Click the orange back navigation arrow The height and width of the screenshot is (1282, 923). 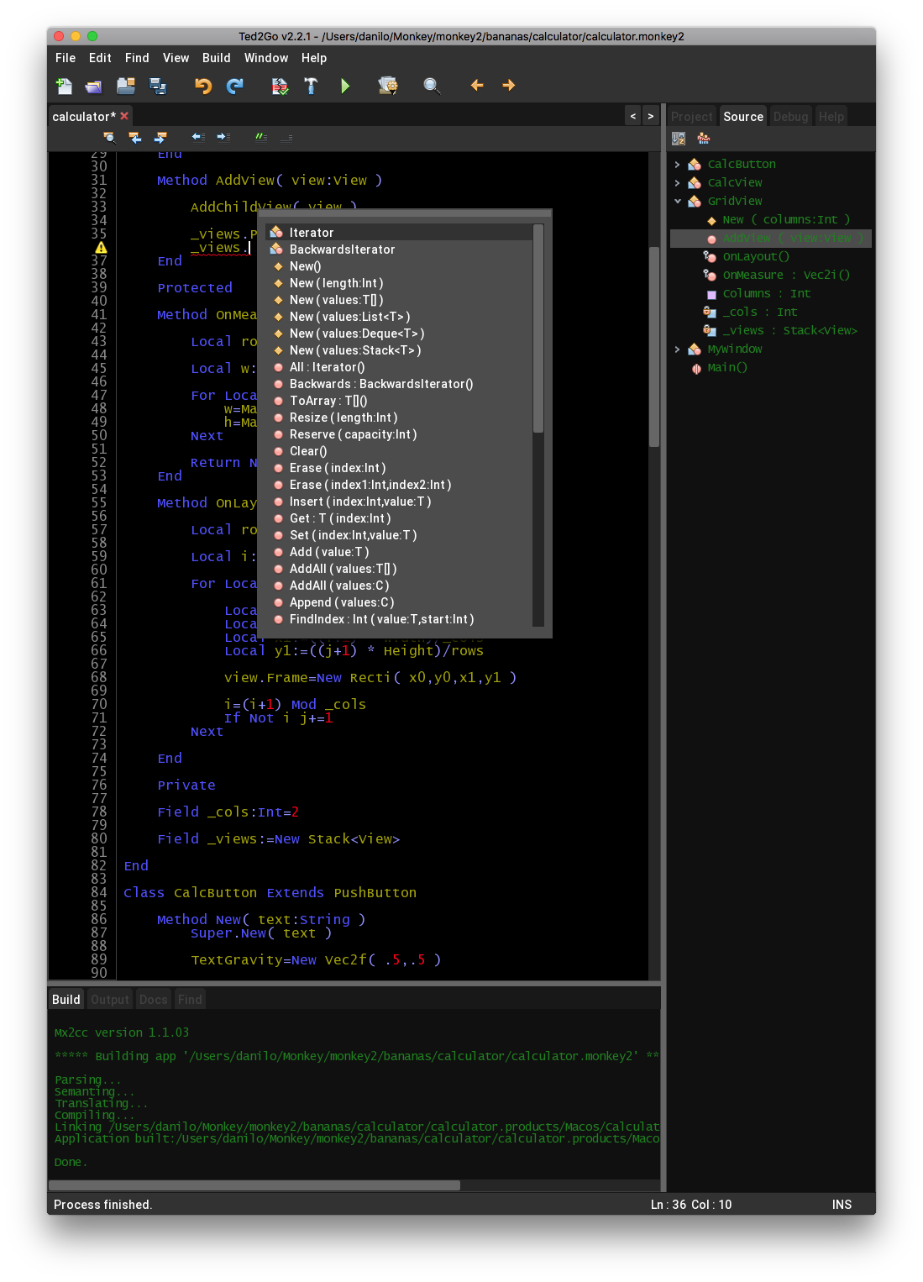(477, 86)
